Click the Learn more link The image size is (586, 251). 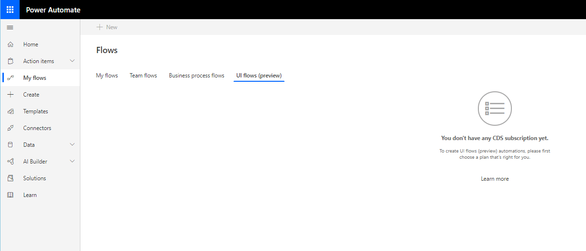495,179
